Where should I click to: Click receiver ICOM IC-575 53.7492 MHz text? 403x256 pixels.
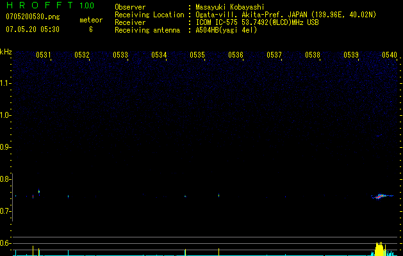(257, 22)
